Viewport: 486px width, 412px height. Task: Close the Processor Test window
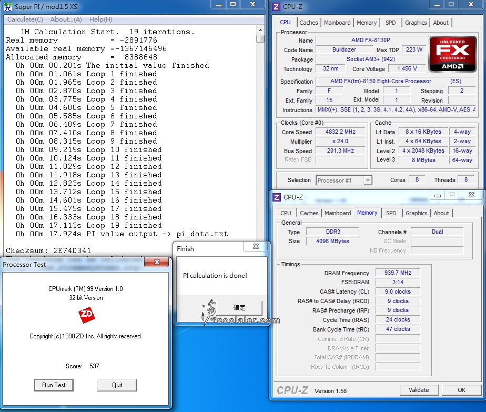point(157,262)
